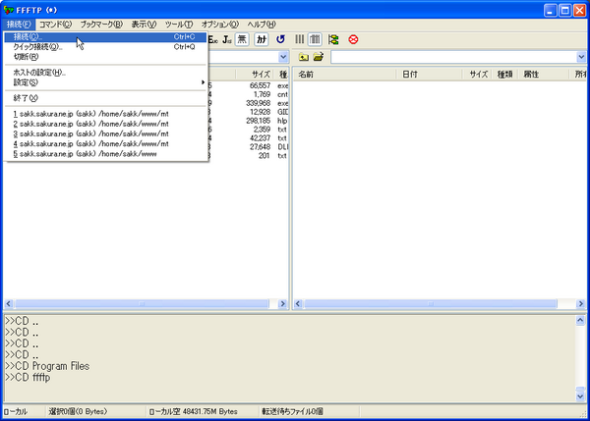Click FFFTP title bar app icon

[9, 10]
